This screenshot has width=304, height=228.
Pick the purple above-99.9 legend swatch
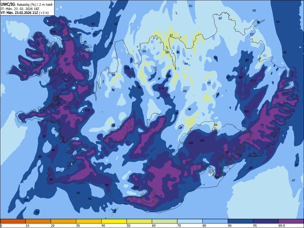coord(291,221)
